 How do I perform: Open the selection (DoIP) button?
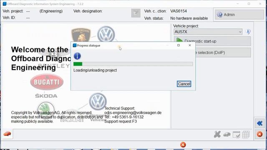[x=223, y=52]
